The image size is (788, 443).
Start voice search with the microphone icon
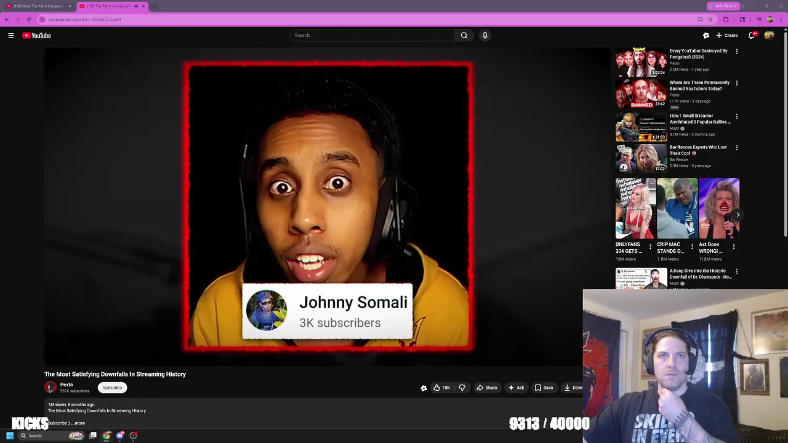tap(485, 35)
